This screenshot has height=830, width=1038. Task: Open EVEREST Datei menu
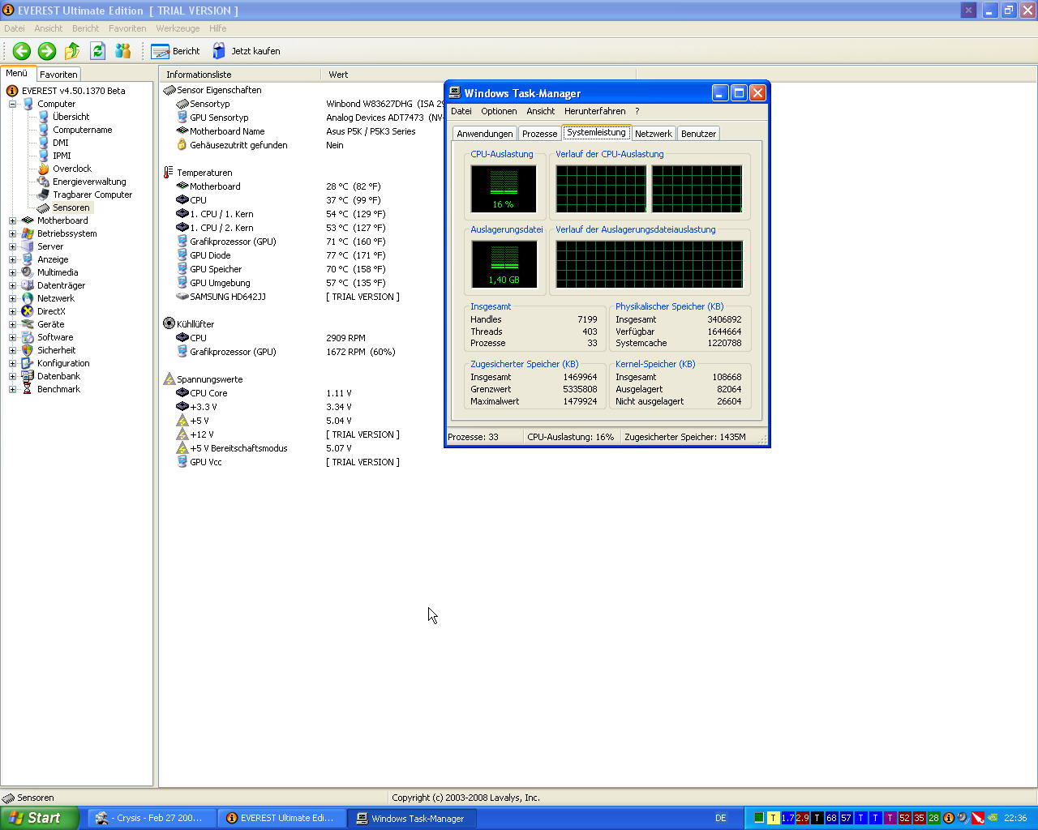tap(15, 28)
